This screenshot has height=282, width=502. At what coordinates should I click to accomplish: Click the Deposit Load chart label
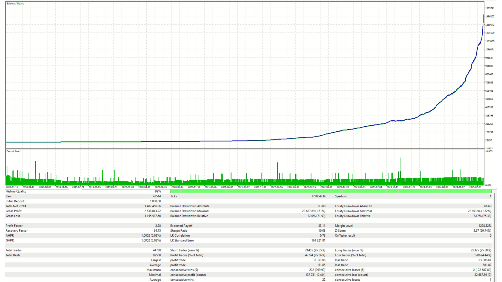(13, 151)
